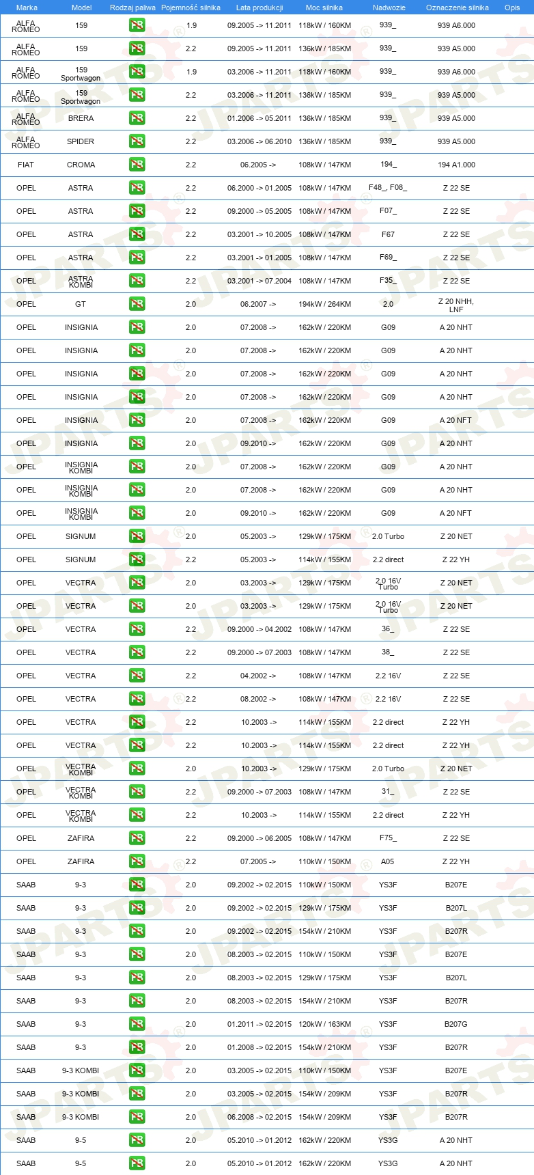Screen dimensions: 534x1175
Task: Click fuel icon in Opel Astra F67 row
Action: pyautogui.click(x=137, y=234)
